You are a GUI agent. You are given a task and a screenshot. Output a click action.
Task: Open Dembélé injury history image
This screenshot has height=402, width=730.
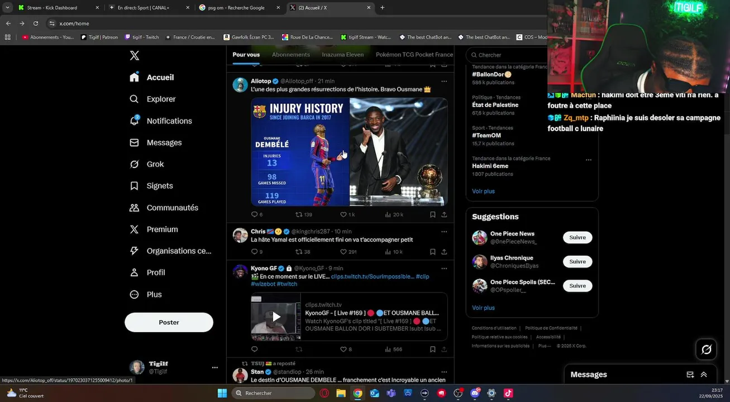tap(300, 152)
